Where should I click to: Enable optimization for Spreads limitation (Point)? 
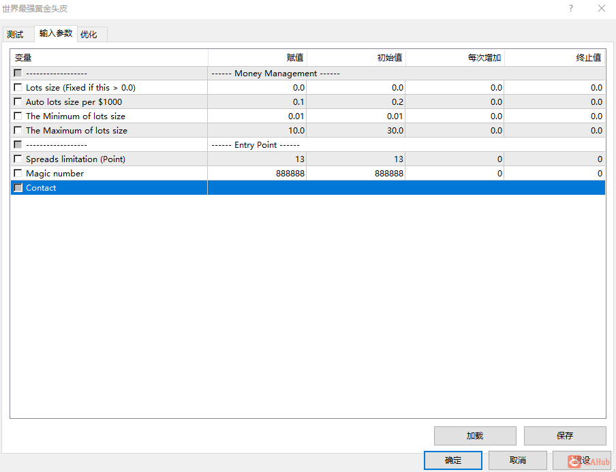pyautogui.click(x=18, y=159)
